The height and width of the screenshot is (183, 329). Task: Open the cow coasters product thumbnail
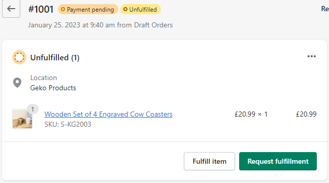click(x=22, y=119)
